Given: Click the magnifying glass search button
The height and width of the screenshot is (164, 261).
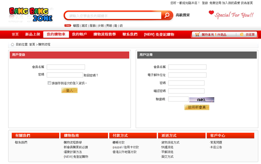Looking at the screenshot, I should [x=167, y=15].
